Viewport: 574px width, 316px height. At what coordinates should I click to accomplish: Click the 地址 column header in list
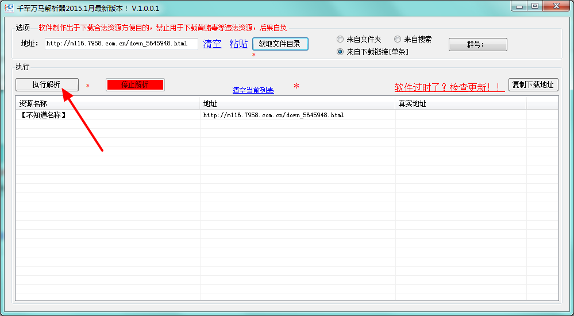click(297, 104)
